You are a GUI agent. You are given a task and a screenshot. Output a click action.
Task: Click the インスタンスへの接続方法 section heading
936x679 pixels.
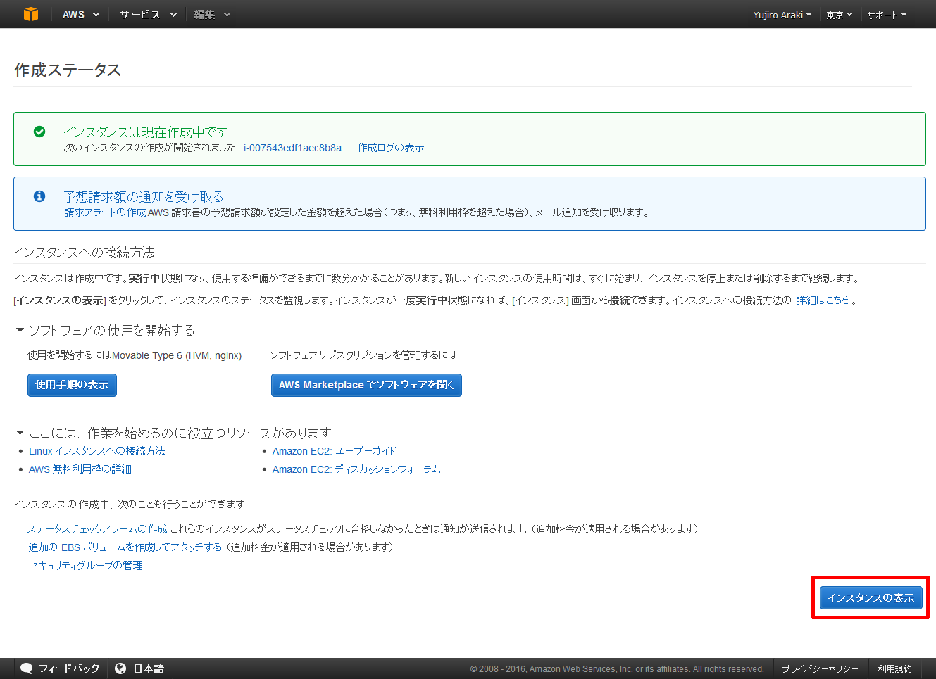84,253
